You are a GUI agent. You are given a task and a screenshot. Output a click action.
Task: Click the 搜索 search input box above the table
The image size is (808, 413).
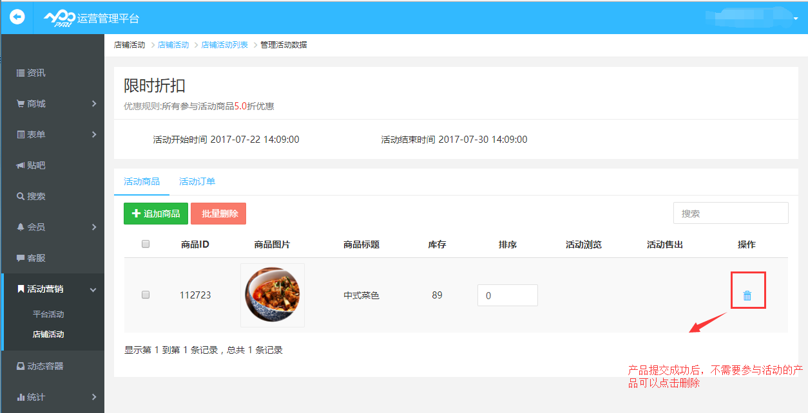point(730,212)
